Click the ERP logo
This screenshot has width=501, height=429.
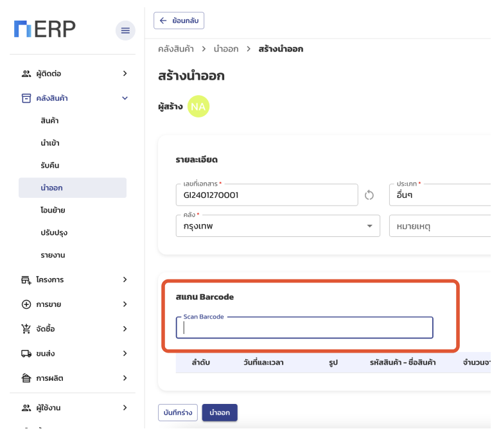45,29
